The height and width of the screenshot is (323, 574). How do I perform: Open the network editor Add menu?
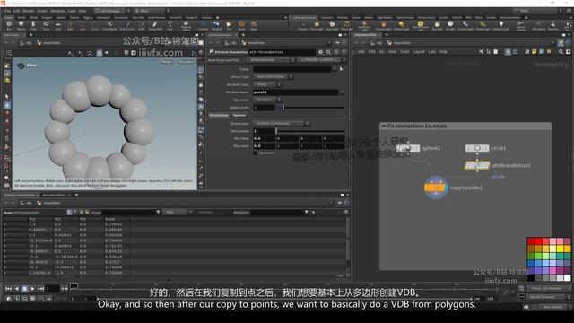(361, 52)
